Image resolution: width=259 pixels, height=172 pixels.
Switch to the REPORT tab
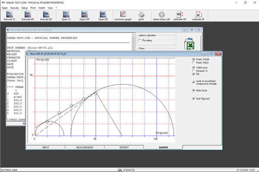[124, 147]
